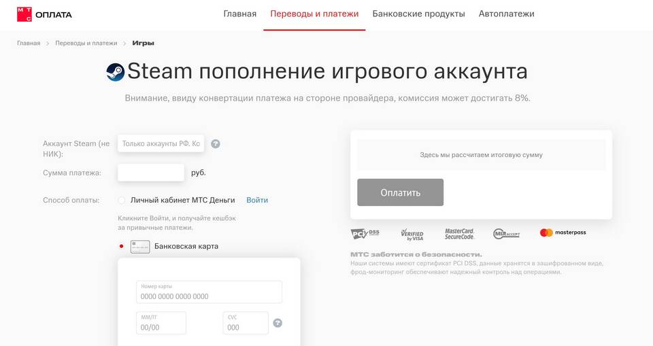Go to Главная breadcrumb link

coord(29,43)
